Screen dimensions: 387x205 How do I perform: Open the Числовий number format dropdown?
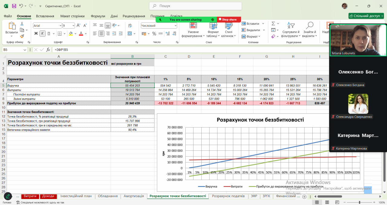(x=175, y=26)
